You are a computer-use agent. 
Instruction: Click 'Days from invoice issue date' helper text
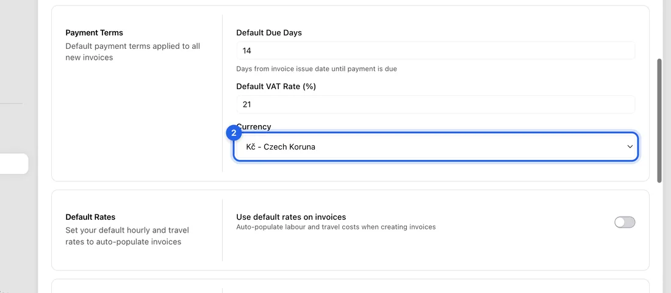pos(317,68)
